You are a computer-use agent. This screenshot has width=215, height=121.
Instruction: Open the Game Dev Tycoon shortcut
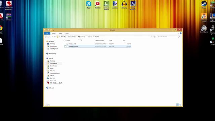coord(204,17)
